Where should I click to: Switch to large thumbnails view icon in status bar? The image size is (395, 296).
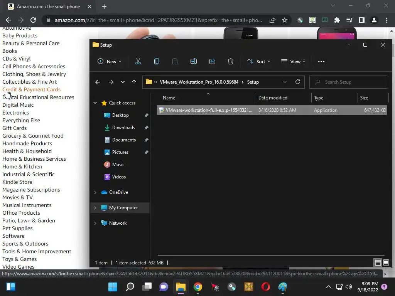(386, 263)
